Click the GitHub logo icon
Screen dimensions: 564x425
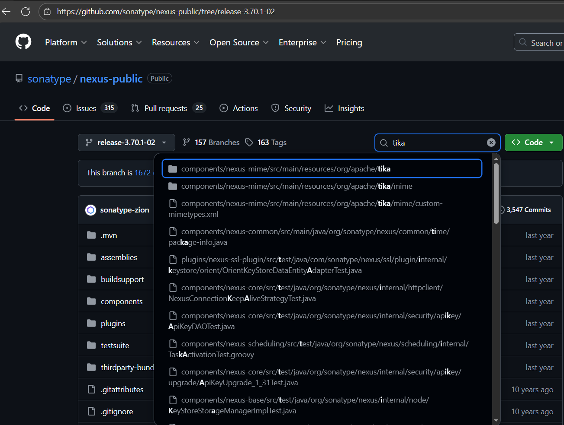tap(23, 42)
